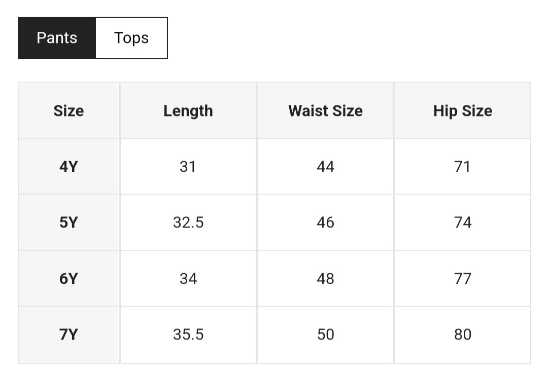Image resolution: width=548 pixels, height=375 pixels.
Task: Click the 35.5 length cell
Action: point(188,334)
